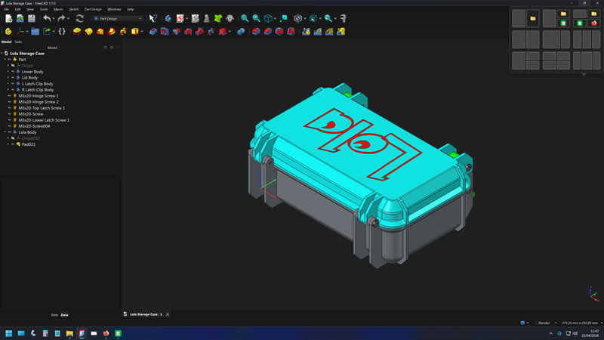604x340 pixels.
Task: Click the Create body icon
Action: click(x=8, y=32)
